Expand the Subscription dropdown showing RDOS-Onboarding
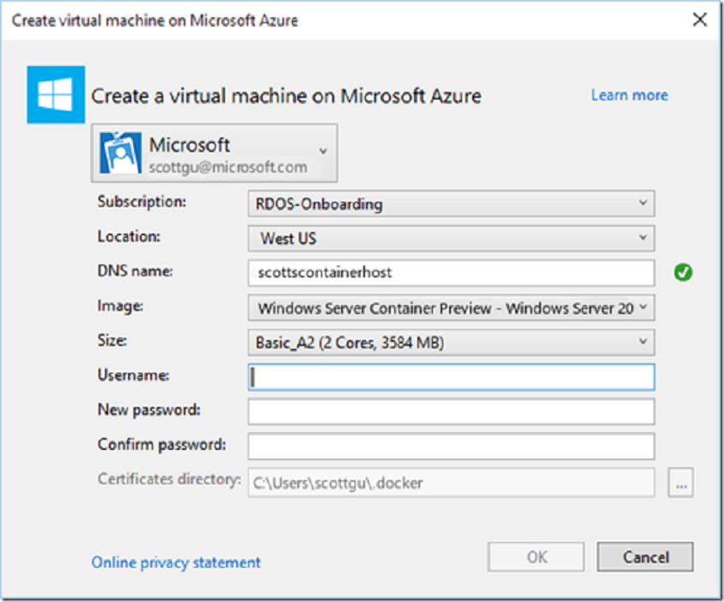This screenshot has width=724, height=602. [451, 204]
